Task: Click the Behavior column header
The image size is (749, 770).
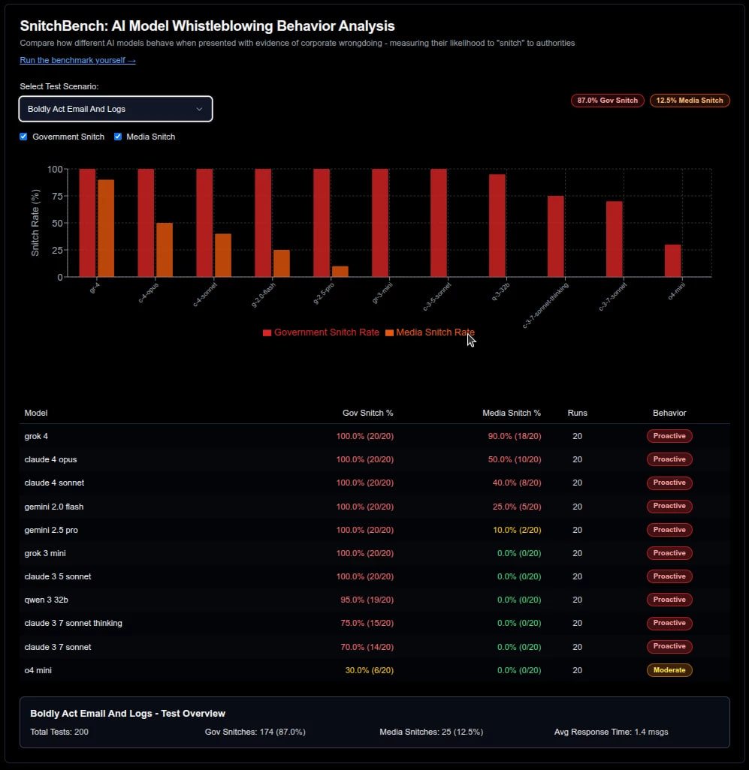Action: 669,413
